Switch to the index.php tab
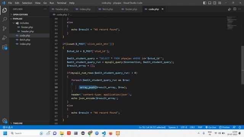 pyautogui.click(x=83, y=9)
